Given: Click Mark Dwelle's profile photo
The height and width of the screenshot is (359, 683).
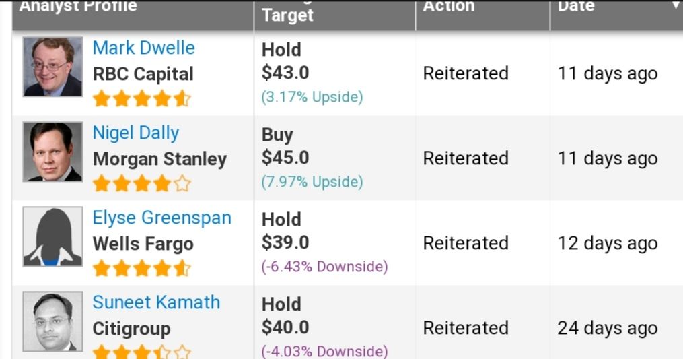Looking at the screenshot, I should (52, 67).
